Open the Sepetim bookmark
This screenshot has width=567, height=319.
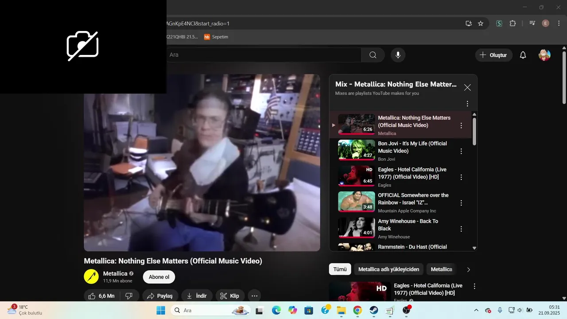(216, 37)
